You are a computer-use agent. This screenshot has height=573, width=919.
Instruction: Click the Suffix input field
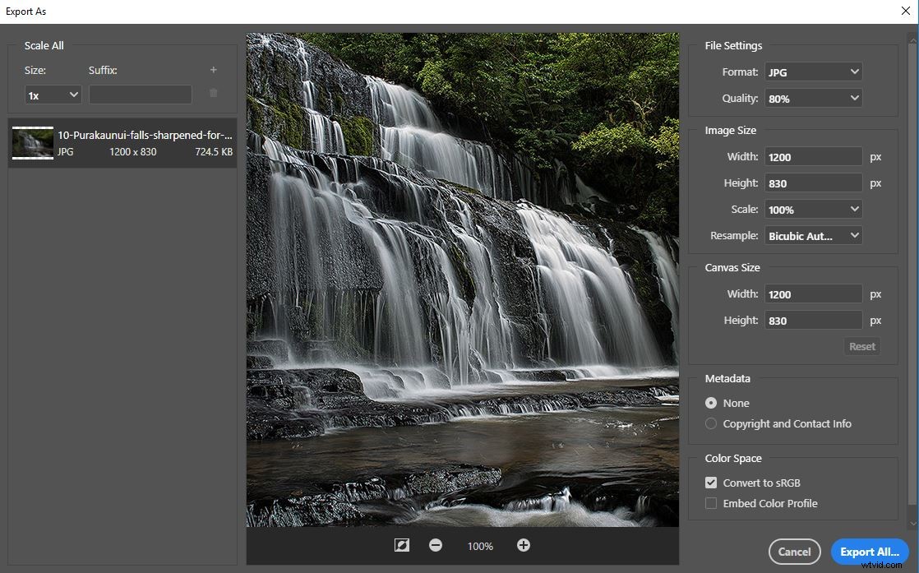(x=140, y=93)
